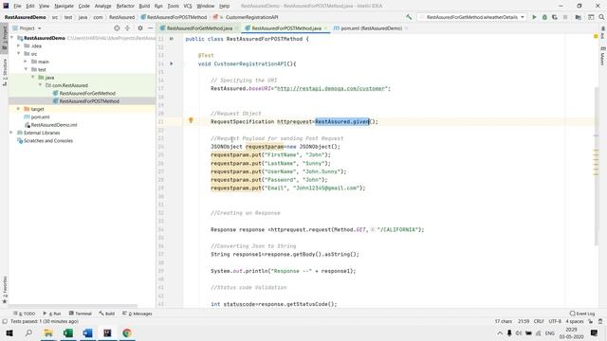Click the yellow inspection indicator above the editor scrollbar
This screenshot has width=607, height=341.
tap(596, 36)
